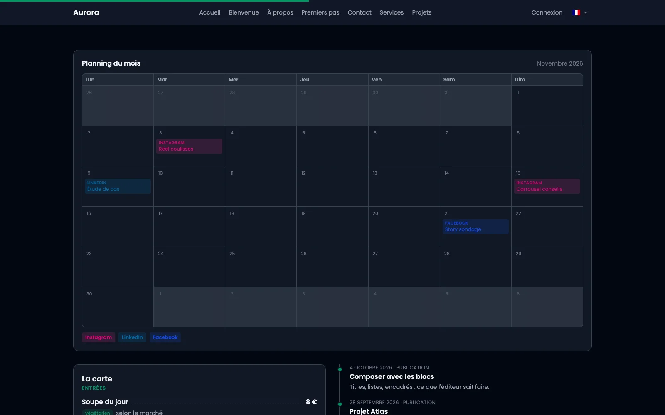Viewport: 665px width, 415px height.
Task: Click the French flag language icon
Action: (576, 12)
